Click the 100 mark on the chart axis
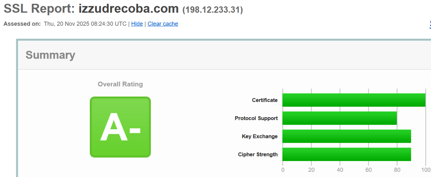This screenshot has height=177, width=431. pos(425,170)
